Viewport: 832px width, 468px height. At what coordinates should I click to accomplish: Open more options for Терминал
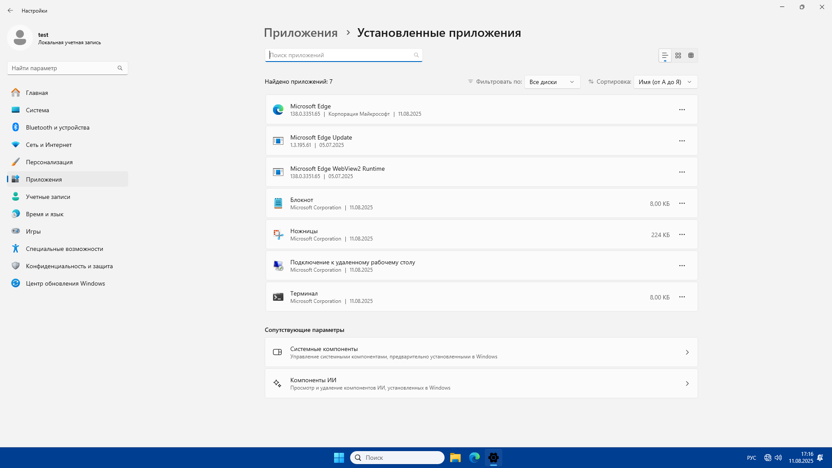click(x=682, y=297)
